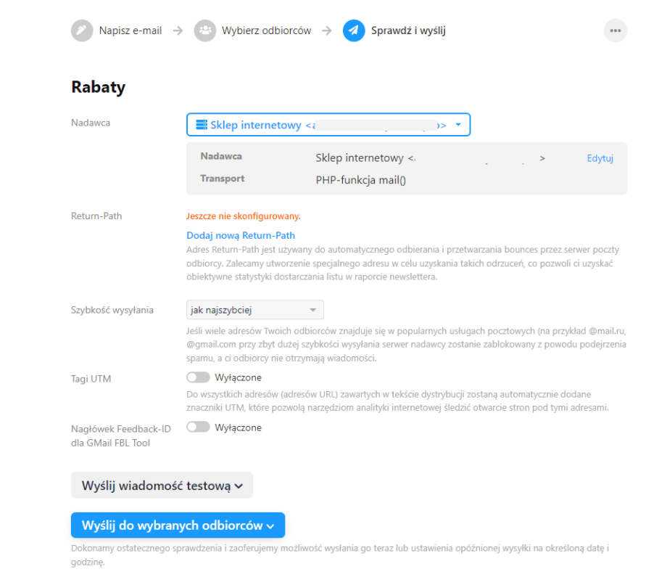Click the chevron on Wyślij wiadomość testową
Viewport: 667px width, 577px height.
239,486
